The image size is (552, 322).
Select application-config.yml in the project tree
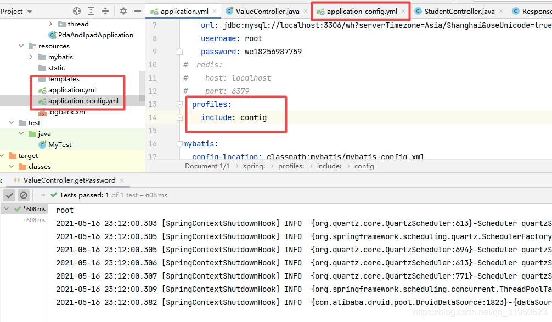click(x=83, y=100)
